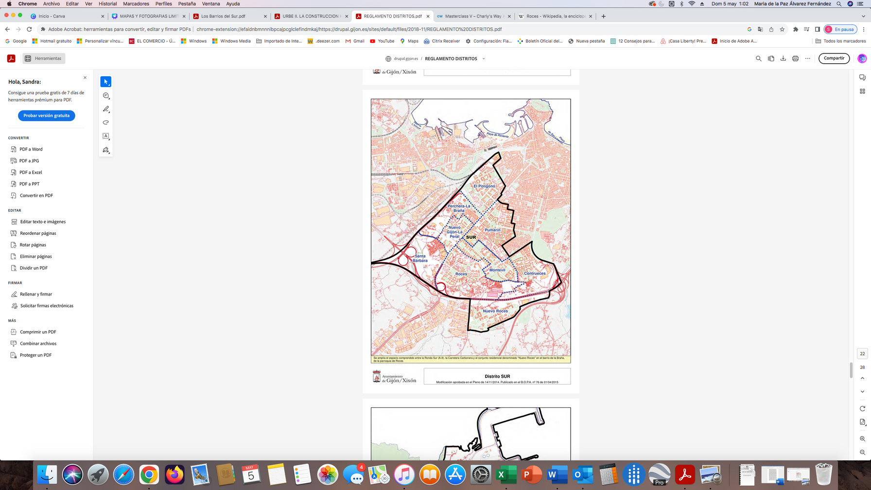Zoom in using the magnifier plus icon
The width and height of the screenshot is (871, 490).
click(862, 438)
